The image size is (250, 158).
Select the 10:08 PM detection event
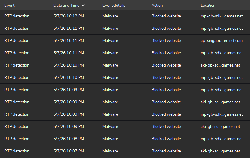(x=125, y=139)
